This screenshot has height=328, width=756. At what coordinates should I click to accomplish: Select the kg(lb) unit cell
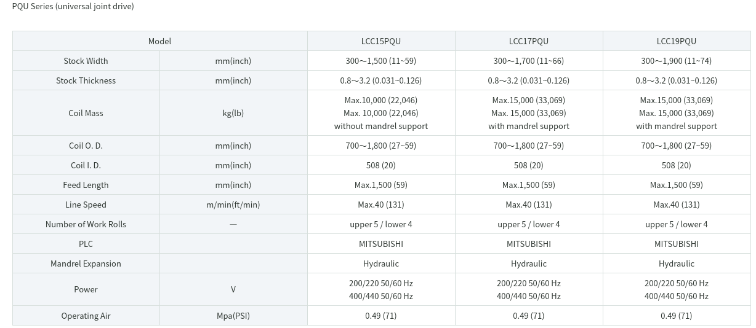click(x=233, y=113)
